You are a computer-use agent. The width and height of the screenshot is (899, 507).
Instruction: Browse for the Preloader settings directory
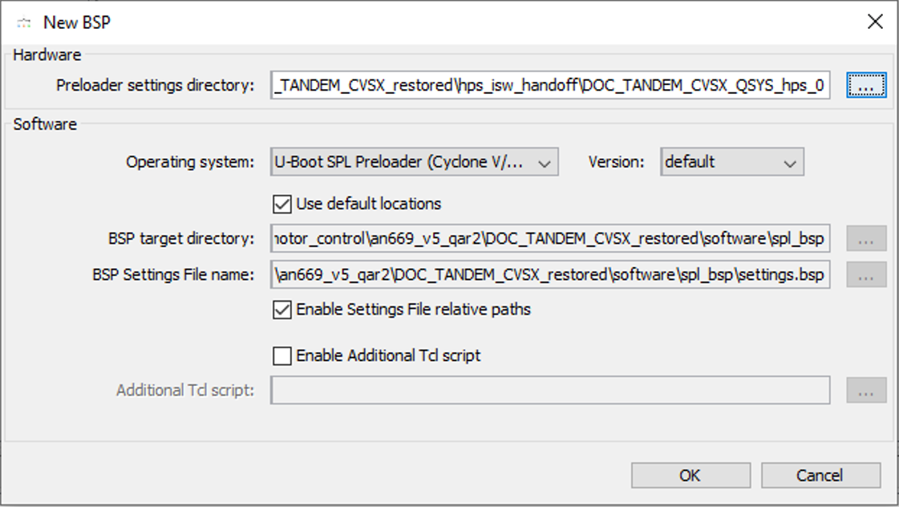click(x=866, y=85)
